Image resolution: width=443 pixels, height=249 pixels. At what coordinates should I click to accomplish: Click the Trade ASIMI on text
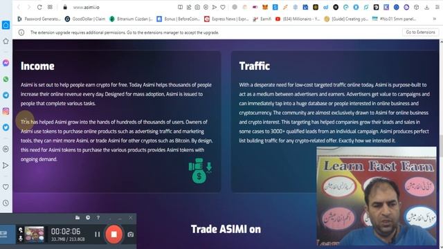226,229
